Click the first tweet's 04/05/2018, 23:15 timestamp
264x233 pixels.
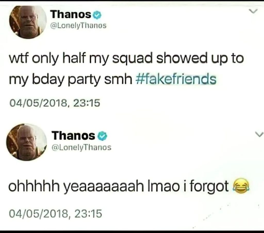tap(55, 103)
